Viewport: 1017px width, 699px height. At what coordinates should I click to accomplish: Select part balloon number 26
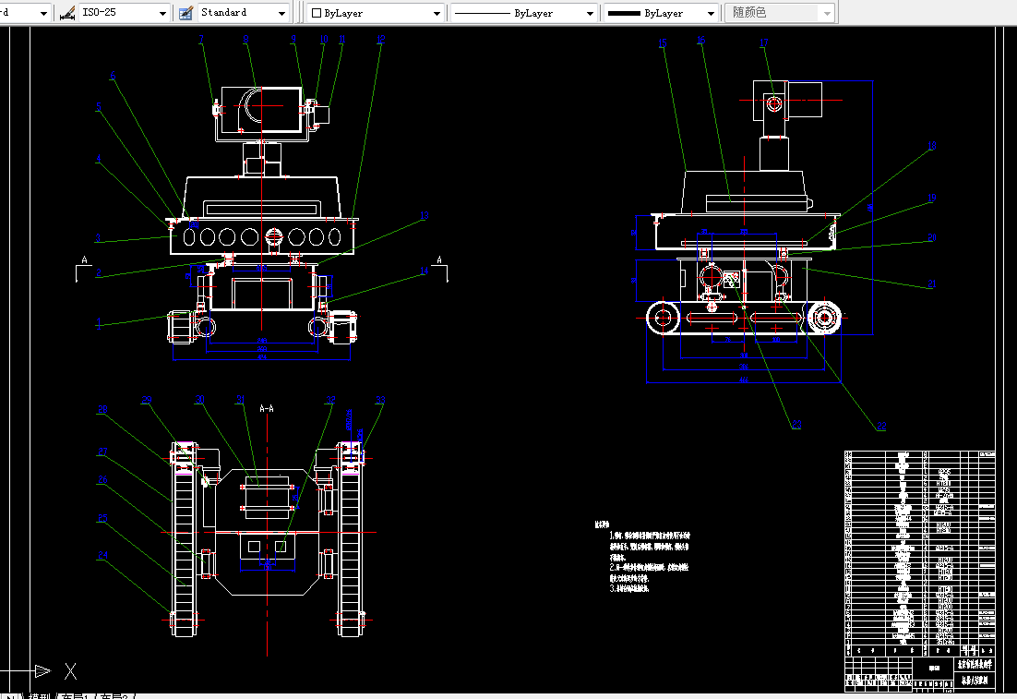coord(102,479)
